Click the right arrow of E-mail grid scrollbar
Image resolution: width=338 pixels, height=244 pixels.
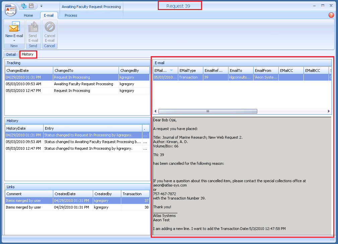[329, 111]
